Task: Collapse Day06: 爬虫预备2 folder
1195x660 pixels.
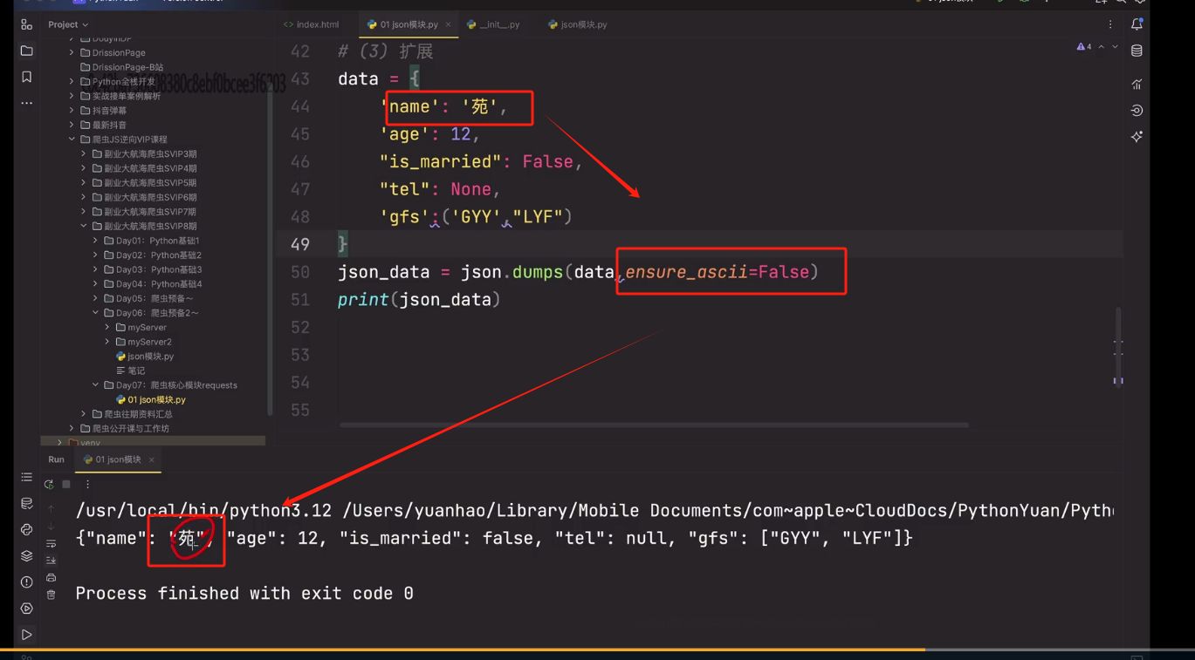Action: coord(95,313)
